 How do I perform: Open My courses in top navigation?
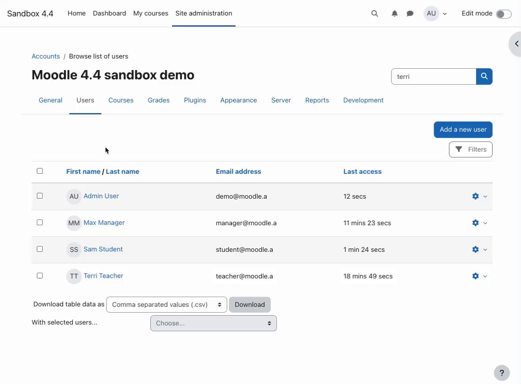(x=151, y=13)
